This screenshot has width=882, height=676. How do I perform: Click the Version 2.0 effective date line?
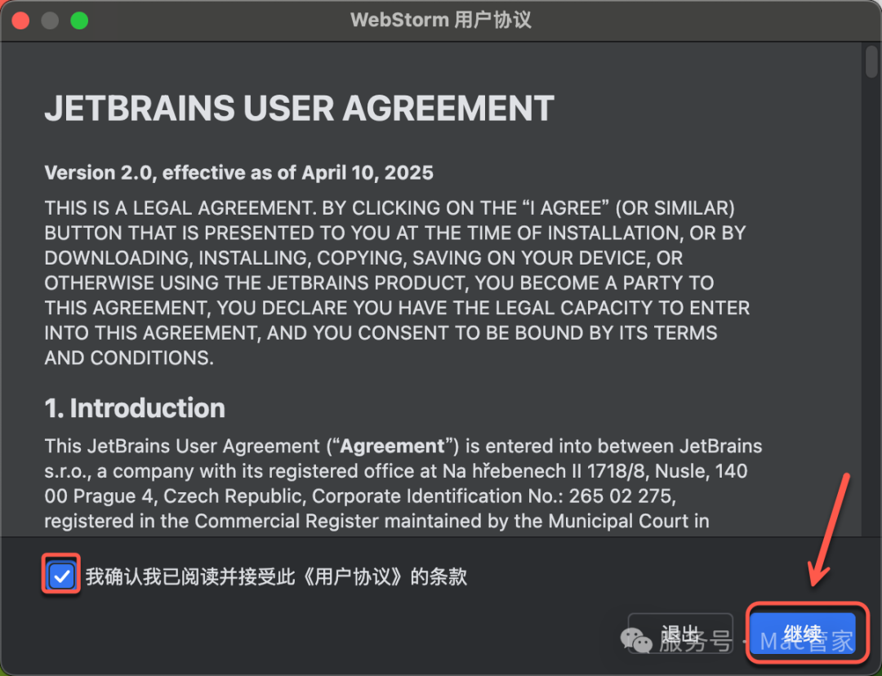click(x=238, y=173)
